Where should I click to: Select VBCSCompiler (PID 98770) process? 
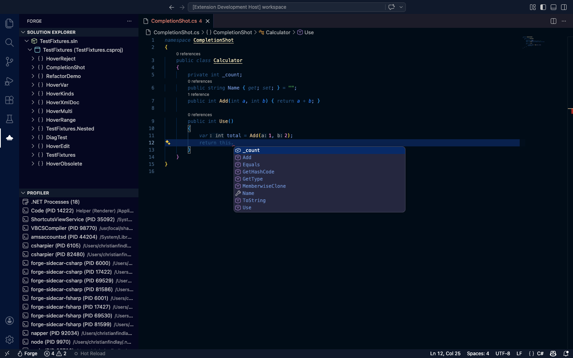(79, 228)
